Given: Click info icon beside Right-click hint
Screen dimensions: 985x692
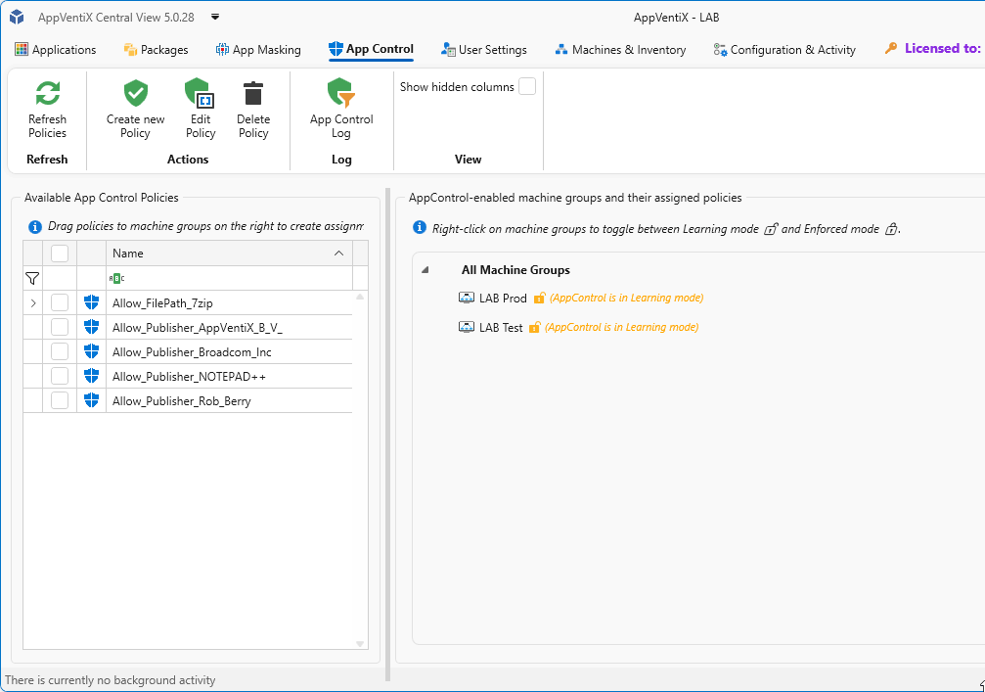Looking at the screenshot, I should (420, 227).
